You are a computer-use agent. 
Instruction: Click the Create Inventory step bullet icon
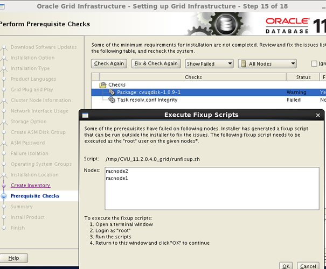click(4, 185)
